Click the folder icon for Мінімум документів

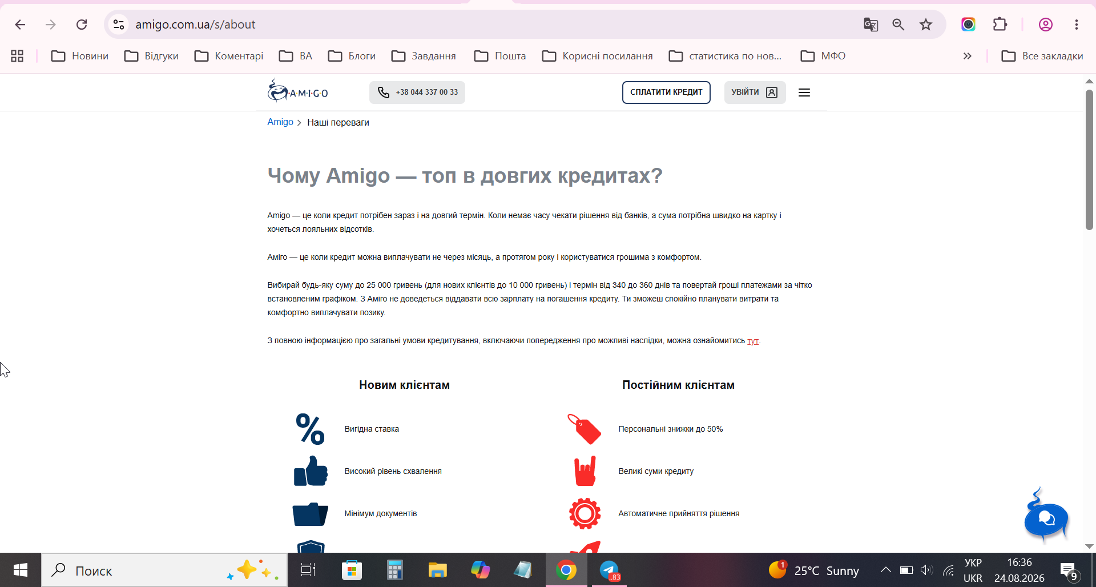pos(311,513)
